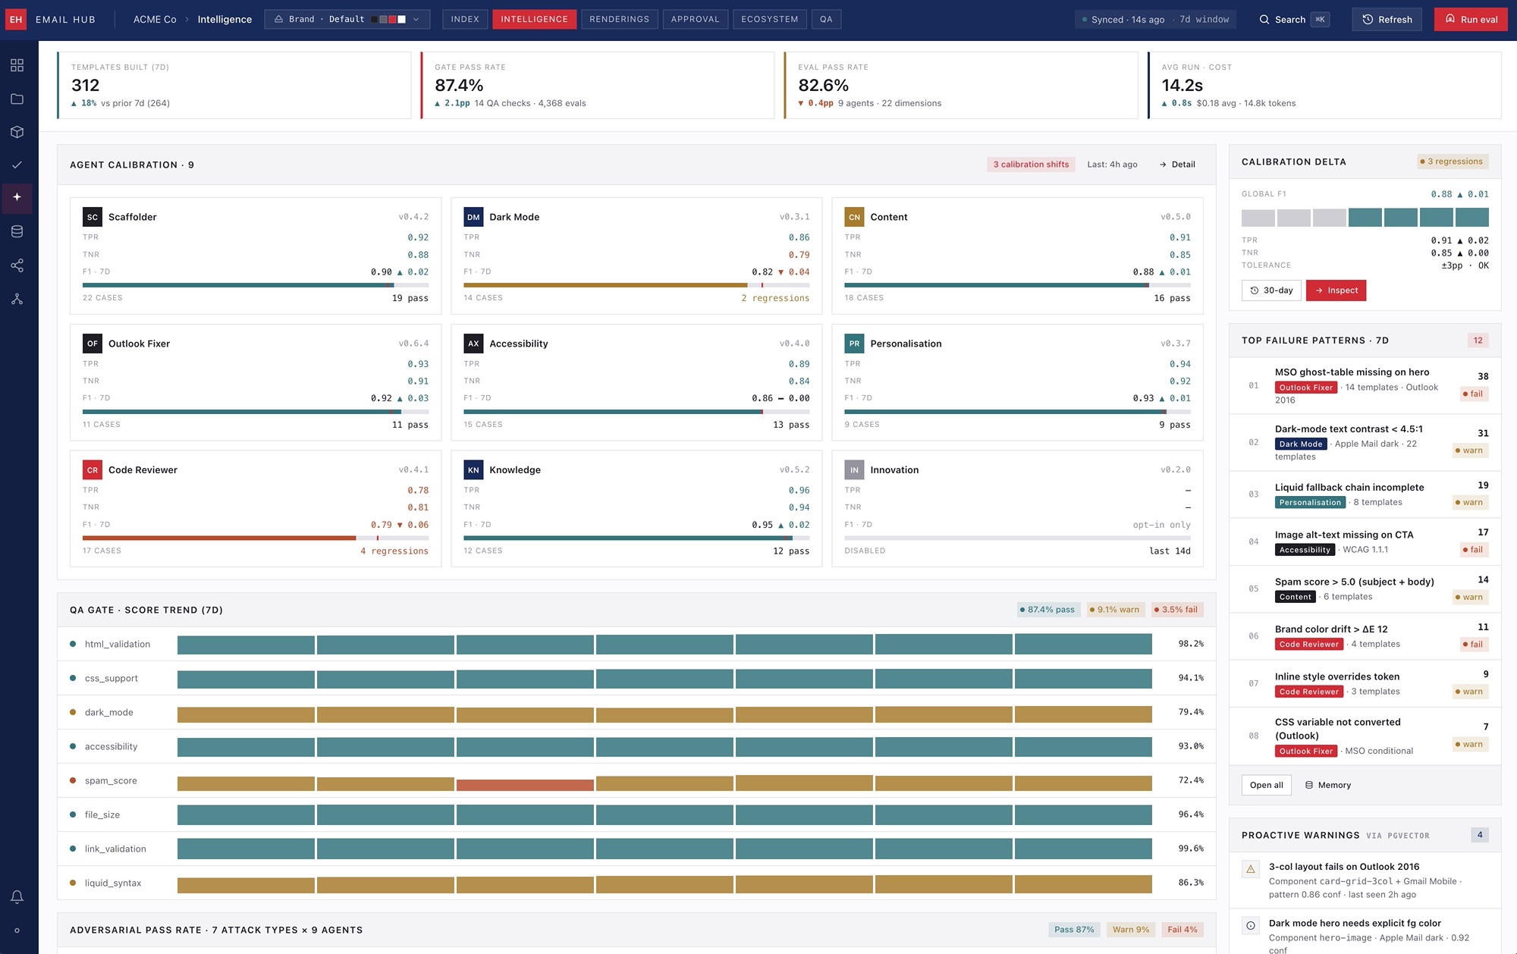Click the Templates Built 312 card
Viewport: 1517px width, 954px height.
pyautogui.click(x=234, y=85)
